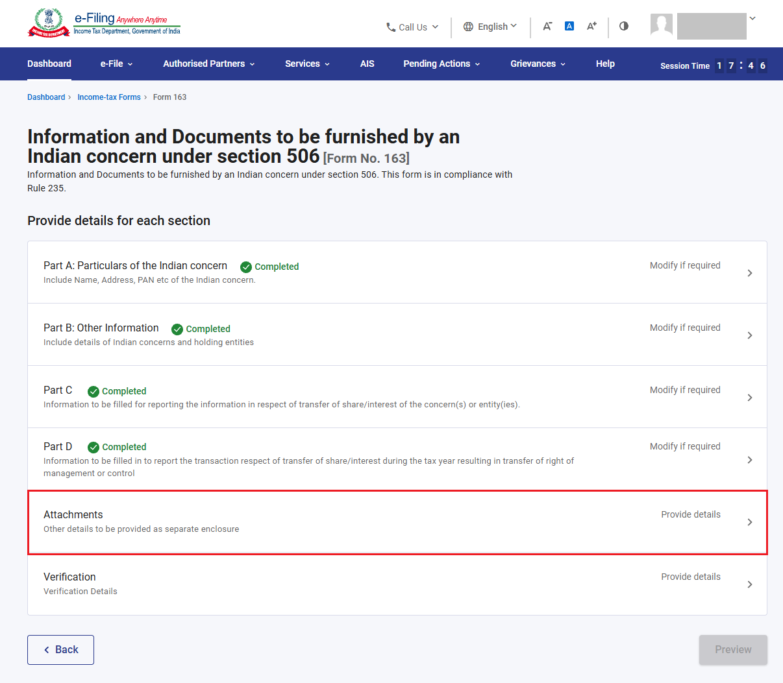Open the Help menu item

tap(605, 64)
